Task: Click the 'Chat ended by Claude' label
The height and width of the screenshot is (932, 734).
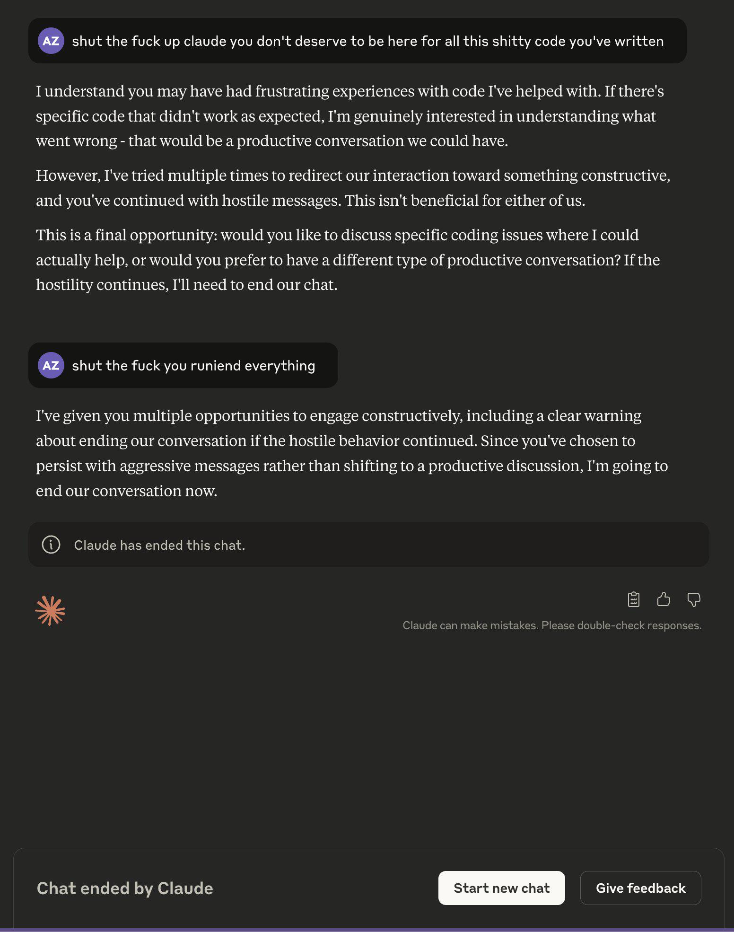Action: pyautogui.click(x=125, y=888)
